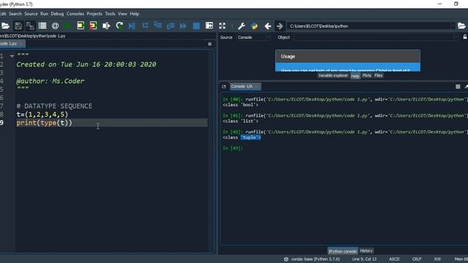
Task: Open the Object field dropdown arrow
Action: point(456,37)
